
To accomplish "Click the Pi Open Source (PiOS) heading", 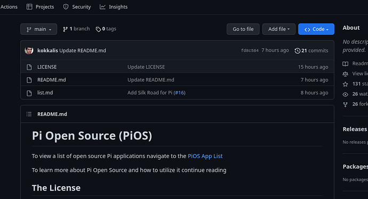I will [x=92, y=136].
